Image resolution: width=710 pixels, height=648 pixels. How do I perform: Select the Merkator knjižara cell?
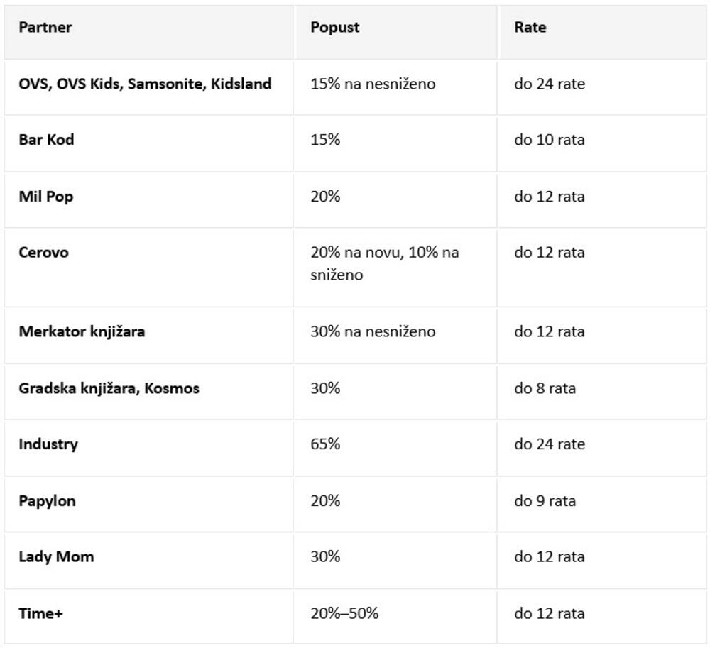click(x=82, y=331)
